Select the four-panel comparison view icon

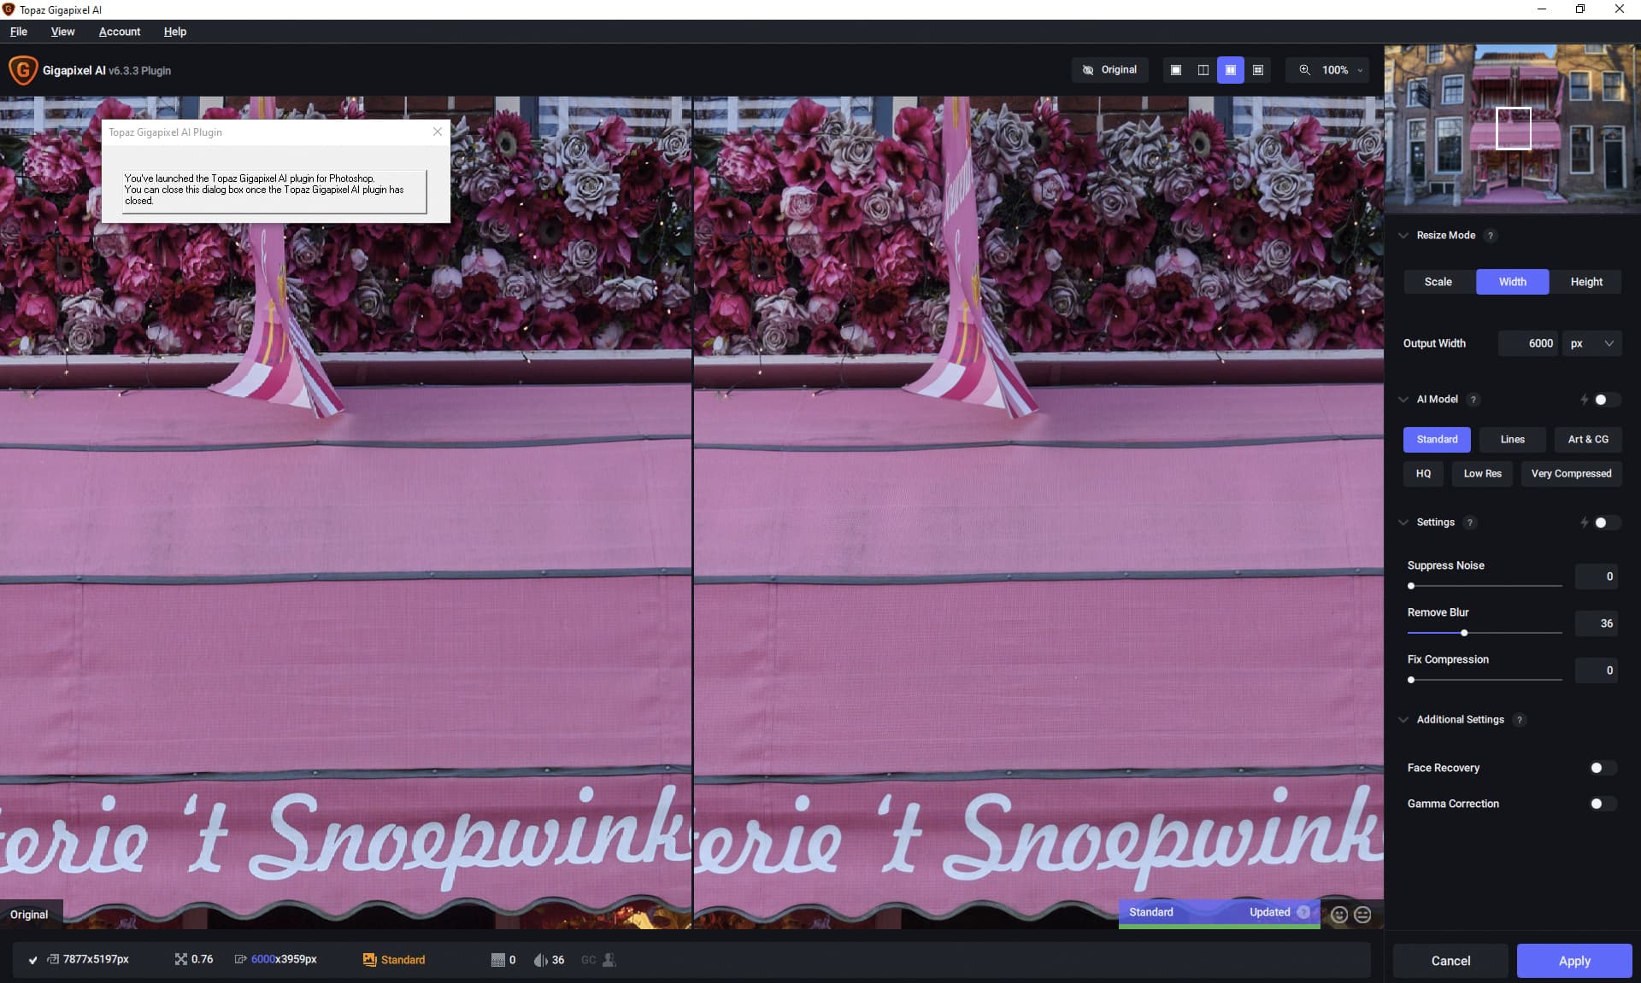1257,70
